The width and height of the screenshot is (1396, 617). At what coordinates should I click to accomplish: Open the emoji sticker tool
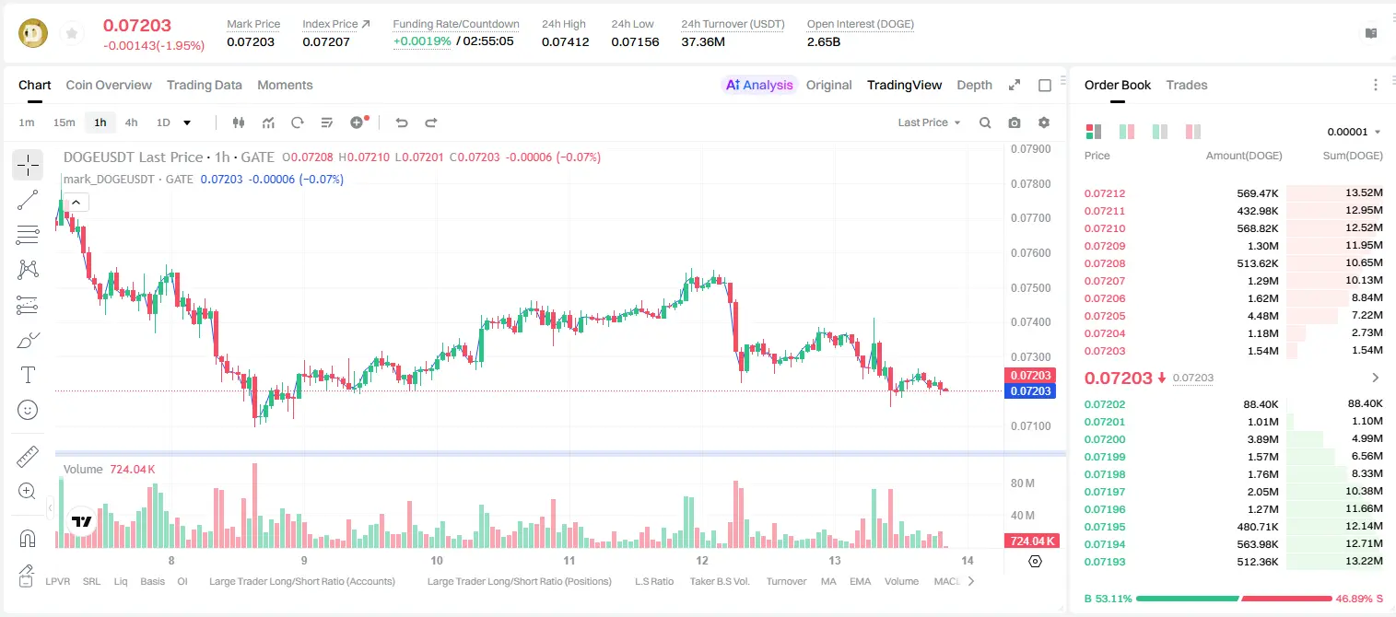pyautogui.click(x=28, y=410)
